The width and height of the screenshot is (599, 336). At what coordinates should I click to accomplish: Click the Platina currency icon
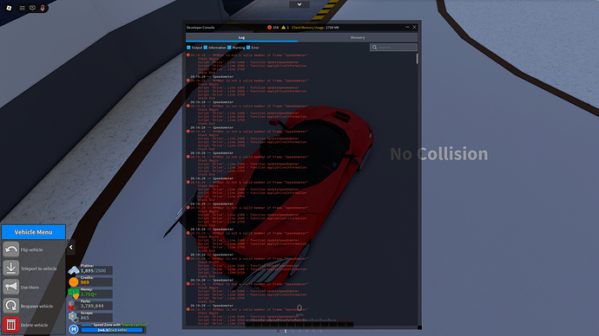[x=74, y=270]
